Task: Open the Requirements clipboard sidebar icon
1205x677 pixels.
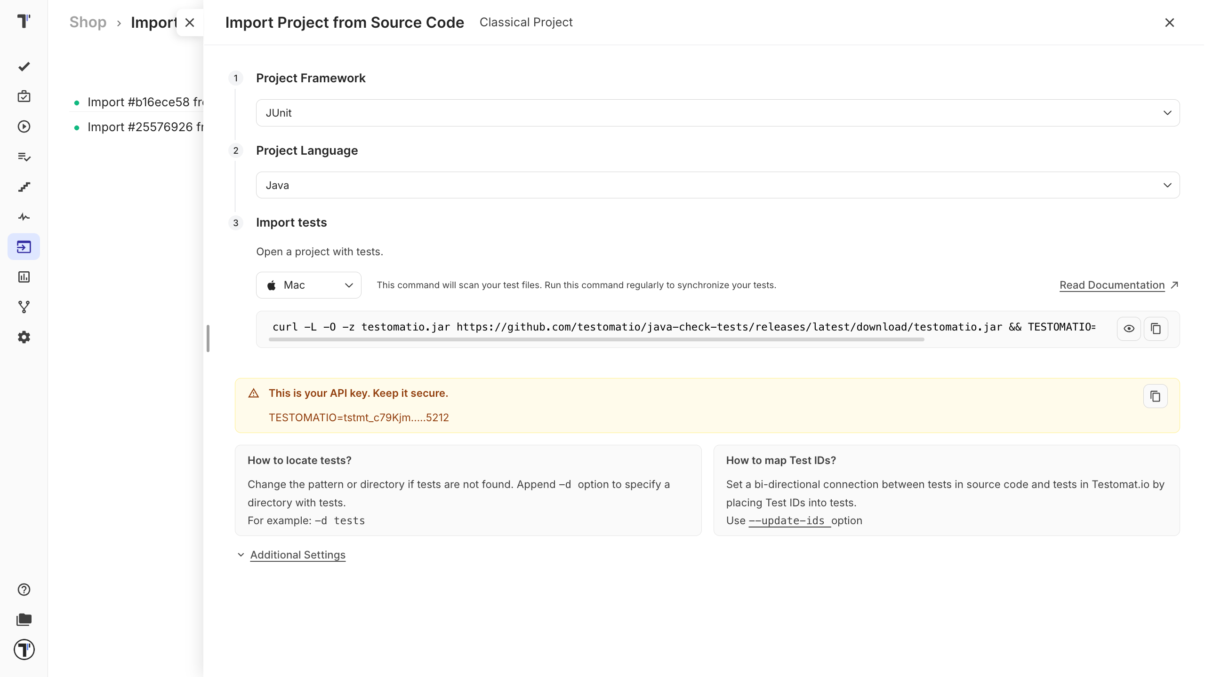Action: point(24,96)
